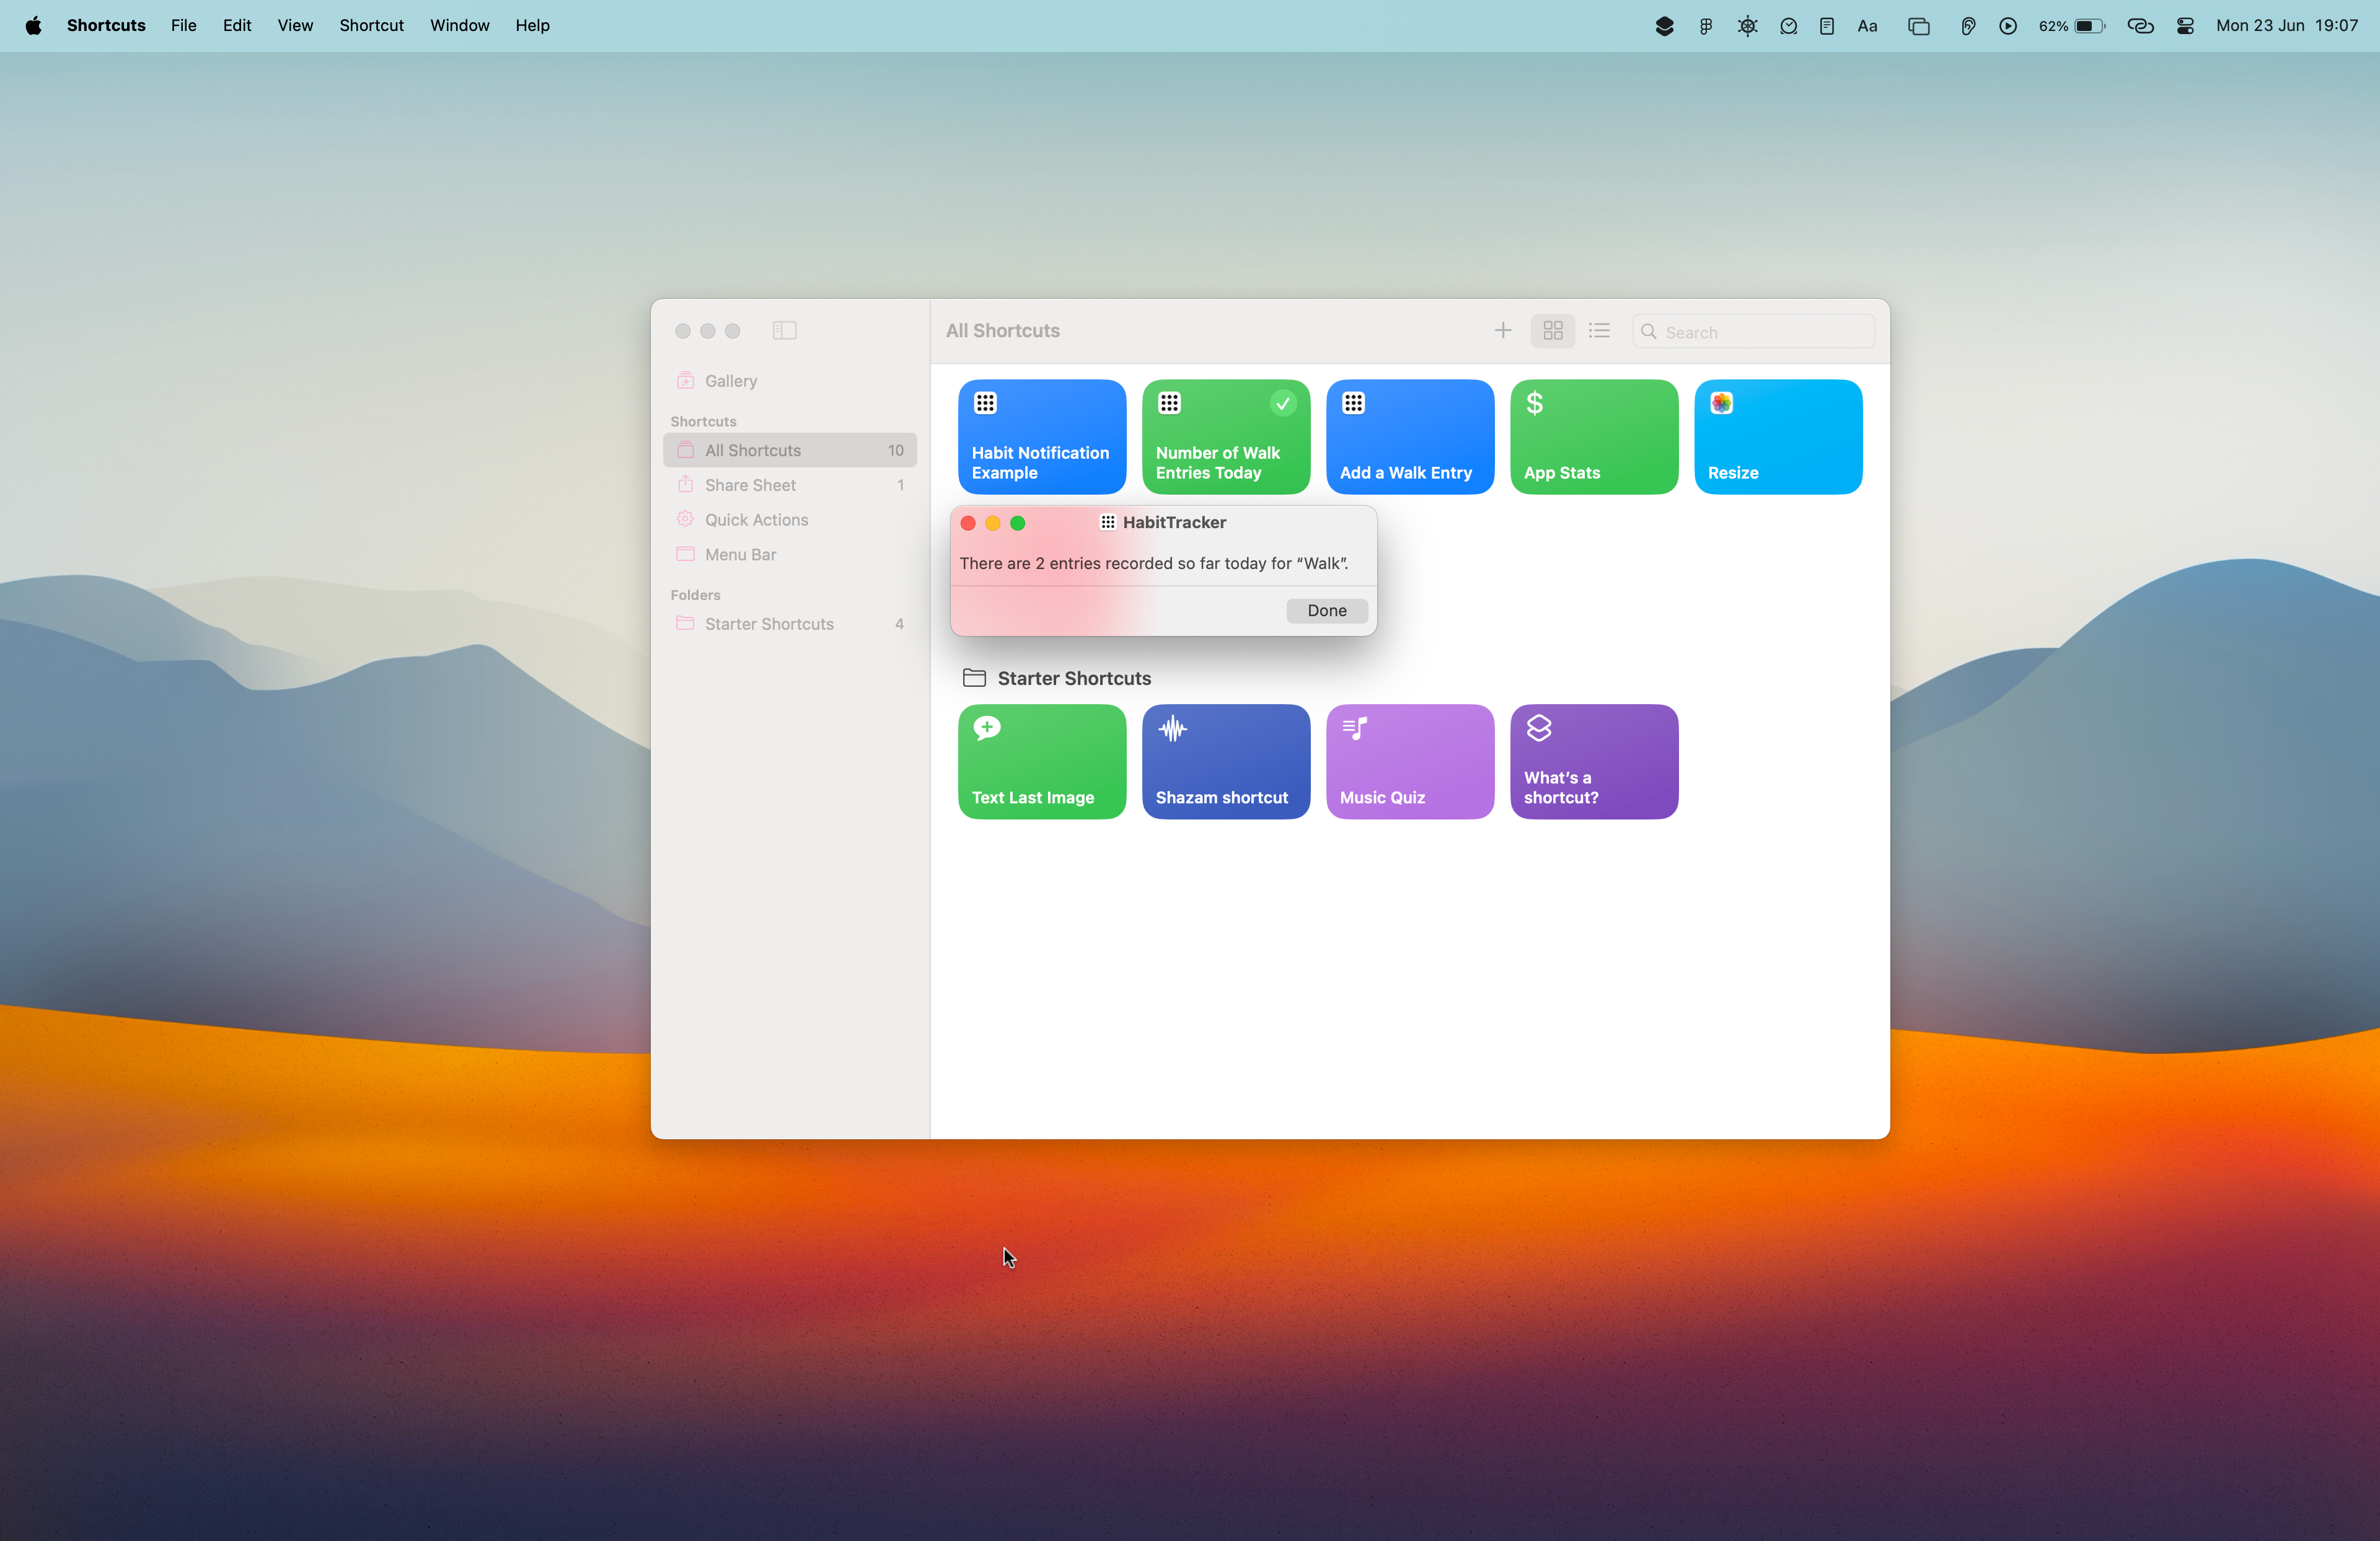The width and height of the screenshot is (2380, 1541).
Task: Open layers stack menu bar icon
Action: pyautogui.click(x=1664, y=26)
